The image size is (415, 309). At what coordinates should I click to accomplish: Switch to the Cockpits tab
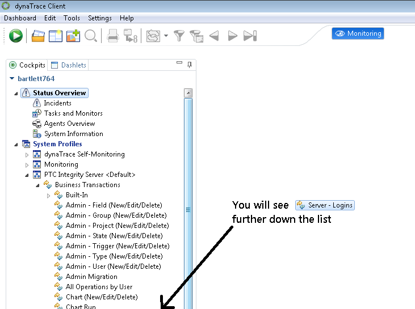coord(27,65)
